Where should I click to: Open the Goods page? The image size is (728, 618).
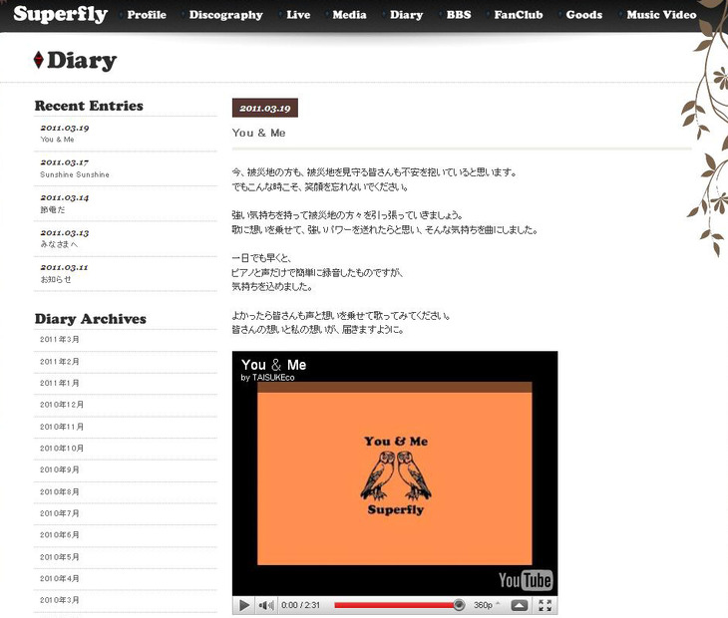coord(584,15)
